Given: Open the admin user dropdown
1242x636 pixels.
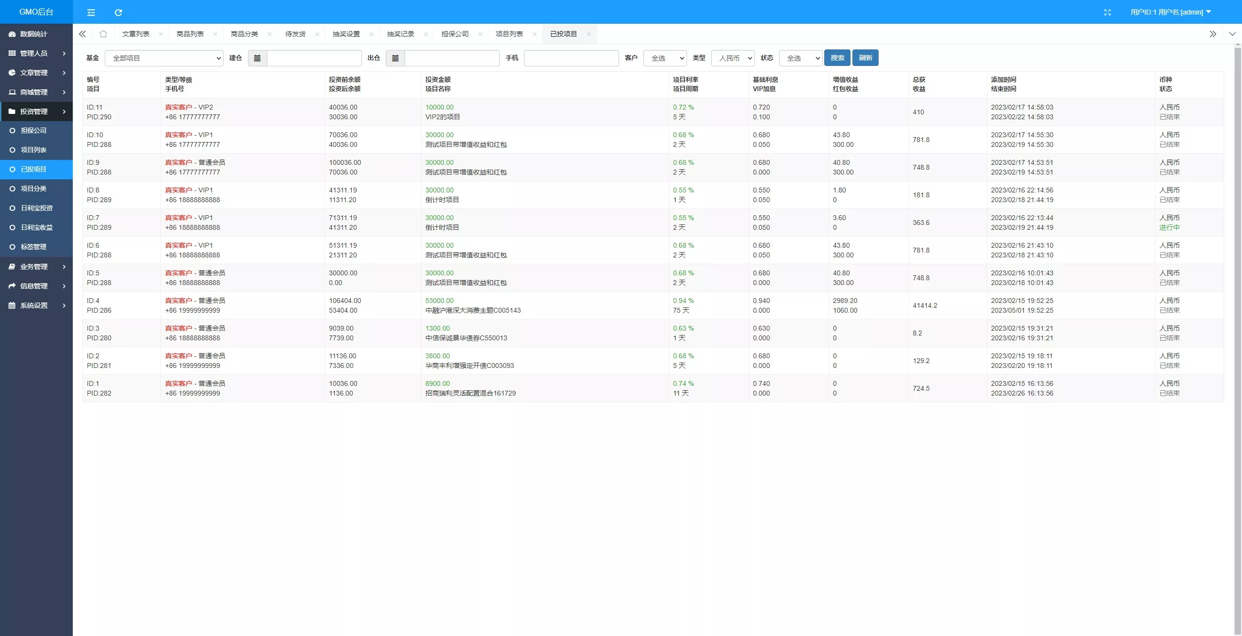Looking at the screenshot, I should pos(1171,12).
